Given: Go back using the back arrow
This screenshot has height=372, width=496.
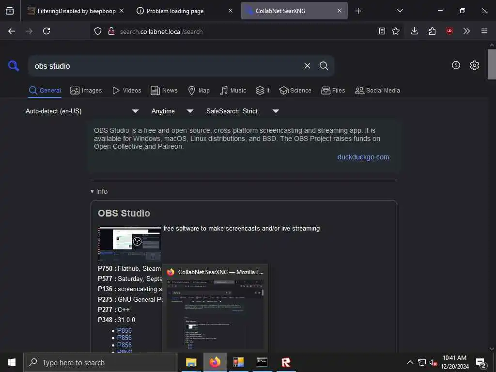Looking at the screenshot, I should coord(12,31).
